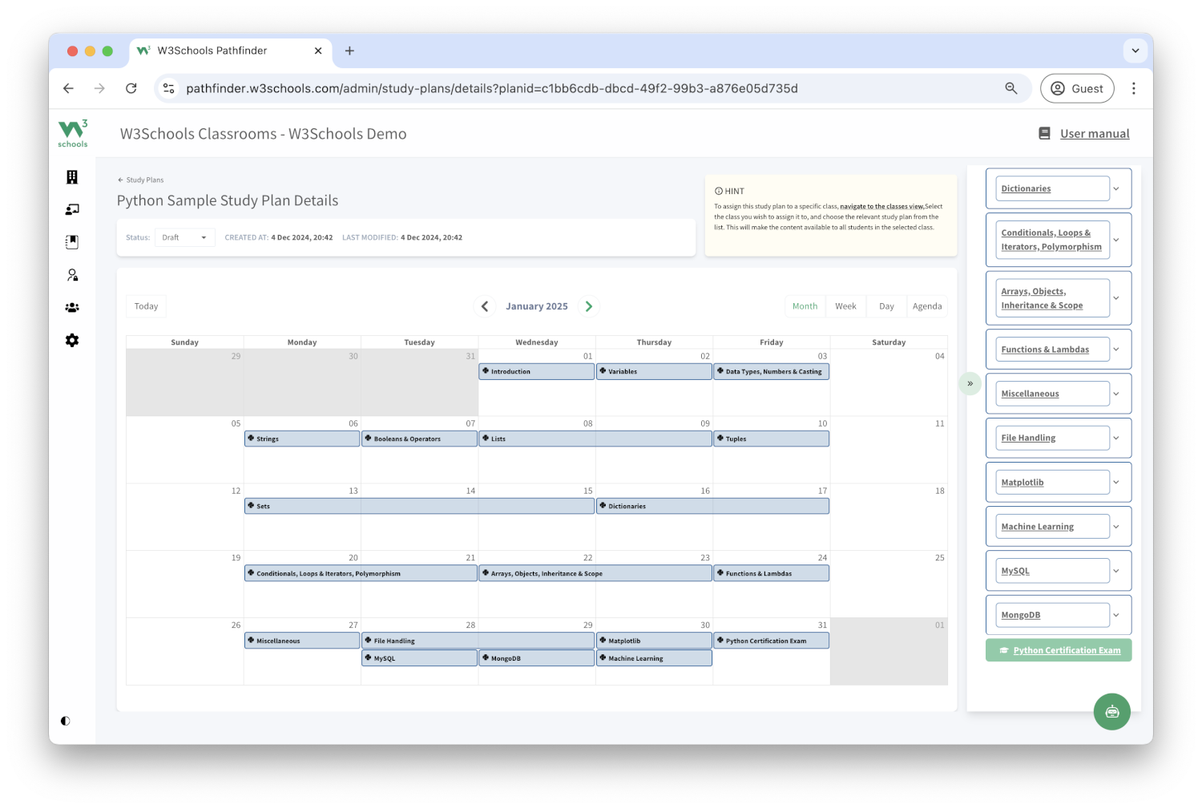Switch the calendar to Agenda view
Screen dimensions: 1202x809
coord(927,306)
